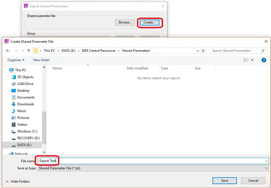This screenshot has width=271, height=188.
Task: Open the Save as type dropdown
Action: click(266, 168)
